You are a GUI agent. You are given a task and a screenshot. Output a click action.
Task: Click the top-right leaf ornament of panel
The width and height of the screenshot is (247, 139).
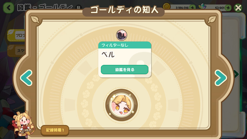[212, 19]
